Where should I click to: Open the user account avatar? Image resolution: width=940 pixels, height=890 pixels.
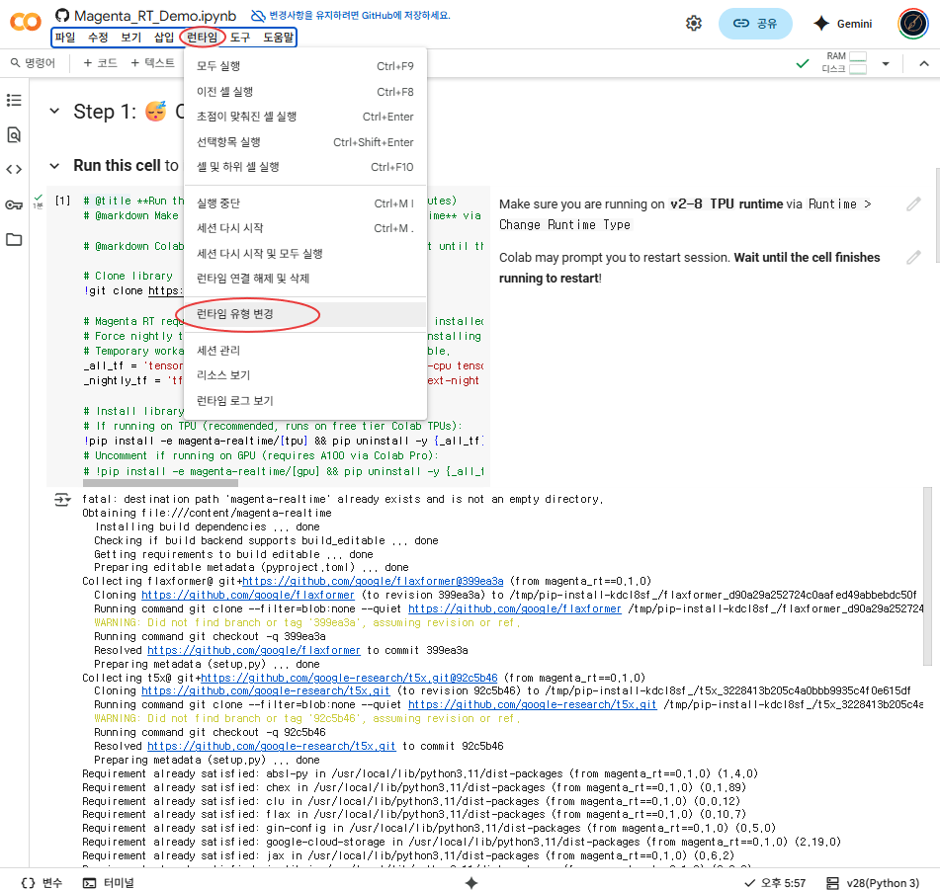(x=912, y=24)
